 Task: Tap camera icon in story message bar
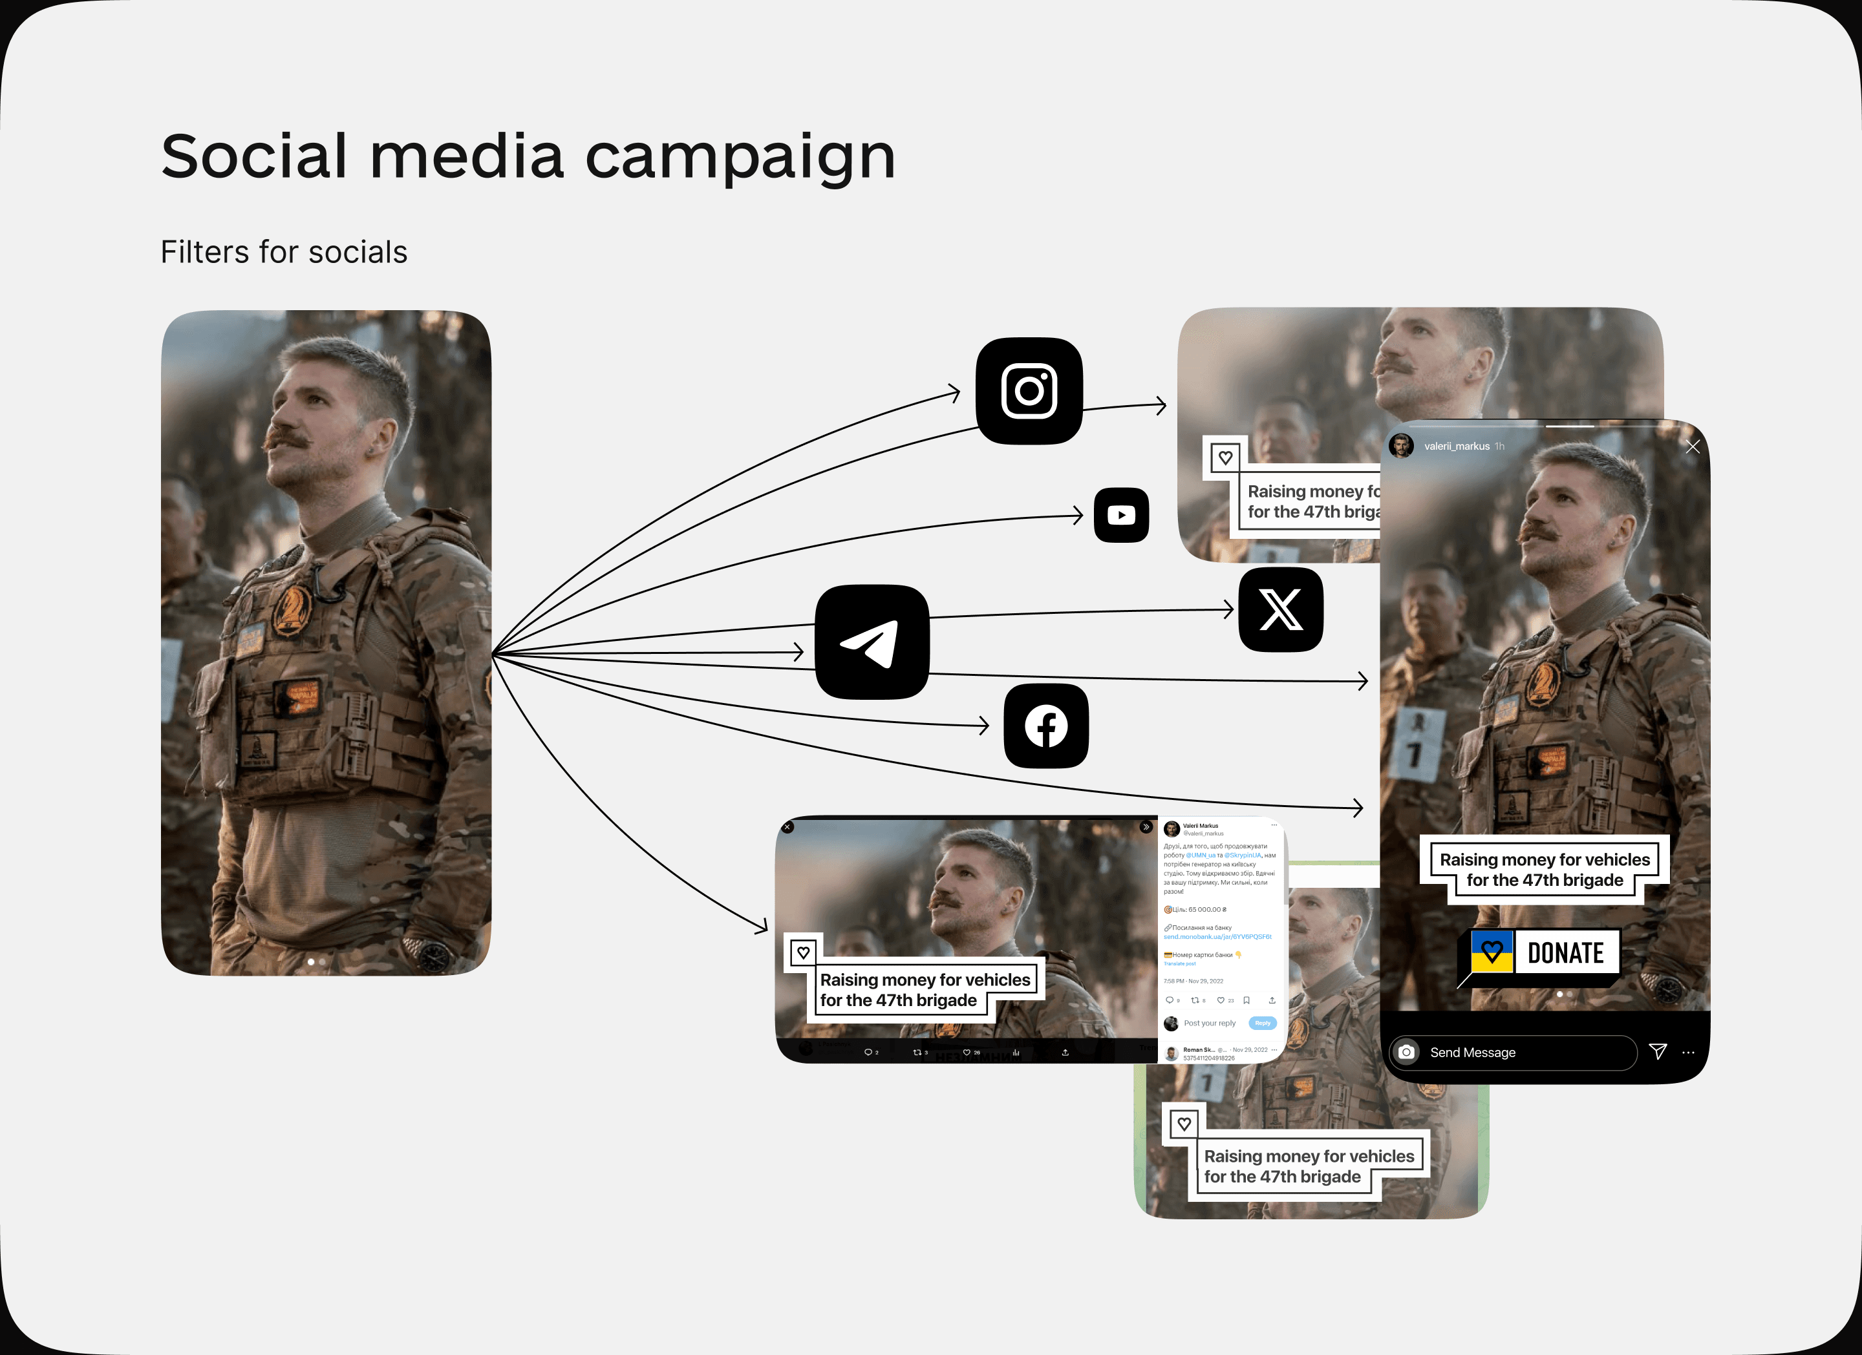click(1406, 1052)
